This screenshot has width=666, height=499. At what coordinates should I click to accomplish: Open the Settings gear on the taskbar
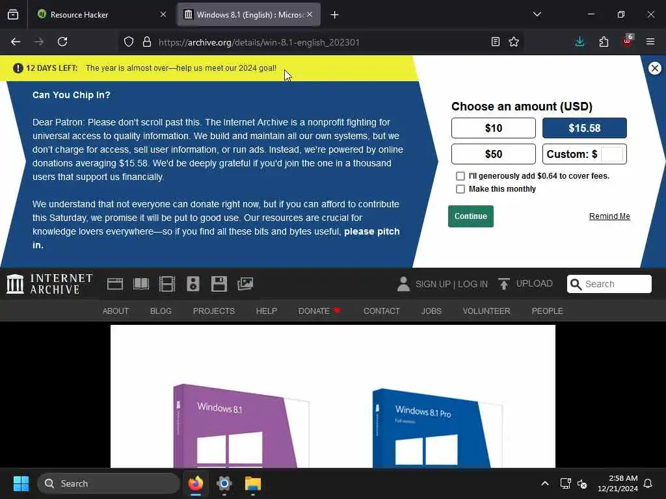(x=224, y=483)
